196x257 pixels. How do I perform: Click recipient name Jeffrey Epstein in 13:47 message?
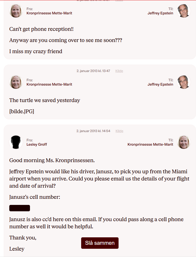[160, 85]
